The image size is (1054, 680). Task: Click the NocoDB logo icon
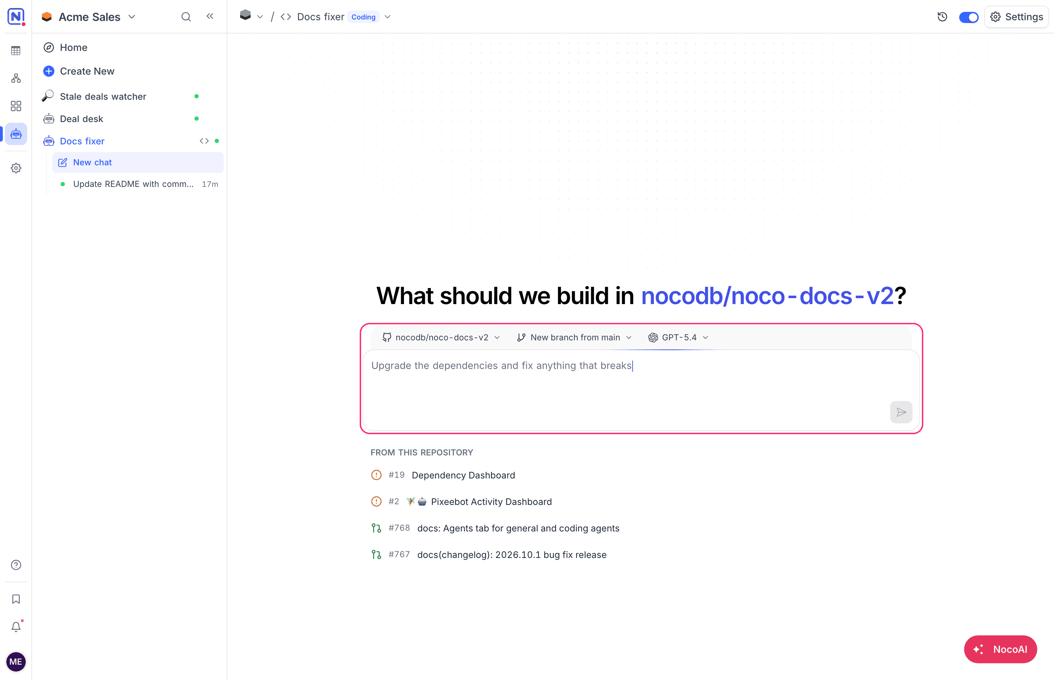[x=16, y=17]
